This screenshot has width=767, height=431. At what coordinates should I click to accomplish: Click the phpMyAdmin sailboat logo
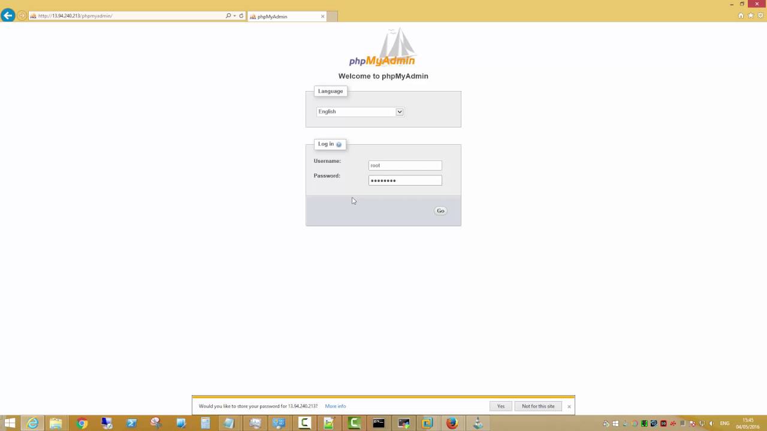382,47
